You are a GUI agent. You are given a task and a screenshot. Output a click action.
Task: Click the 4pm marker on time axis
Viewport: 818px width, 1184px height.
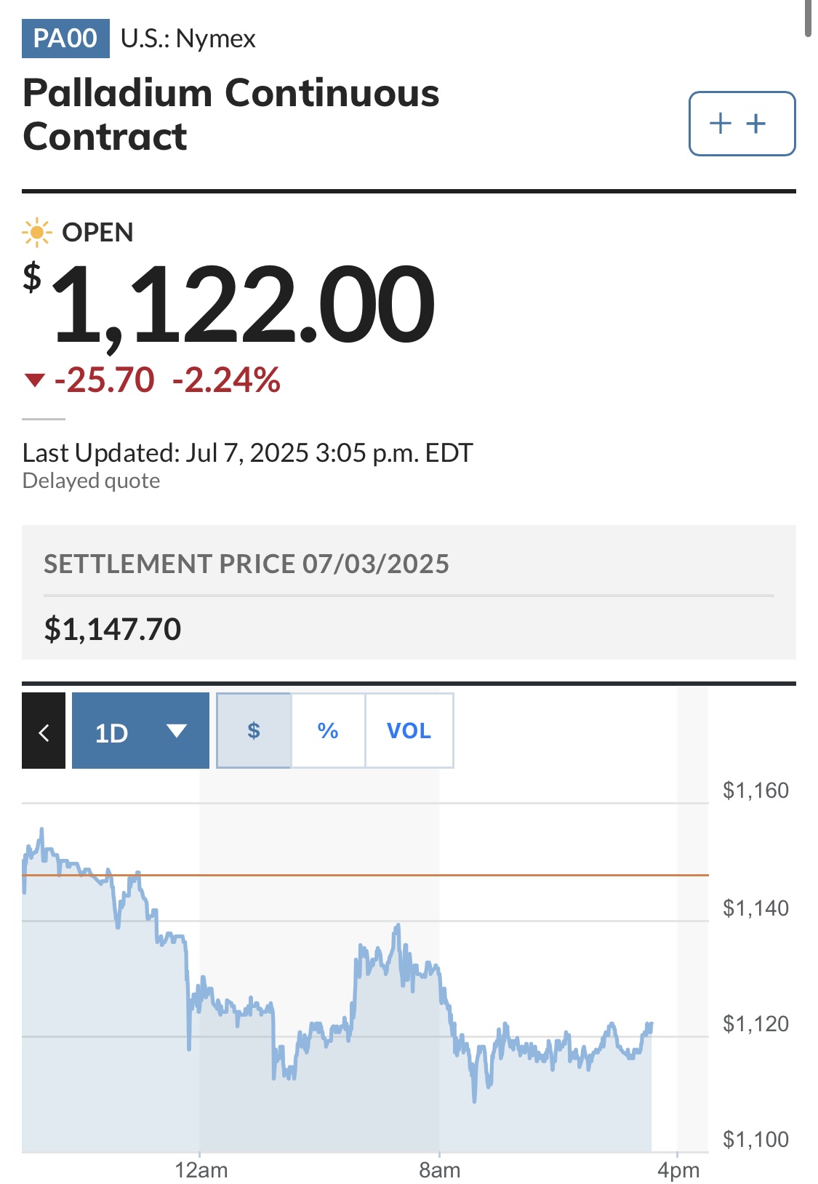(678, 1170)
